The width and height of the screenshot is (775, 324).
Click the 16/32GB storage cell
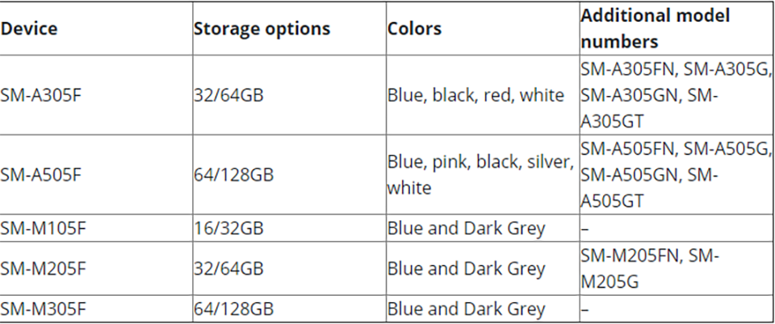pyautogui.click(x=290, y=228)
